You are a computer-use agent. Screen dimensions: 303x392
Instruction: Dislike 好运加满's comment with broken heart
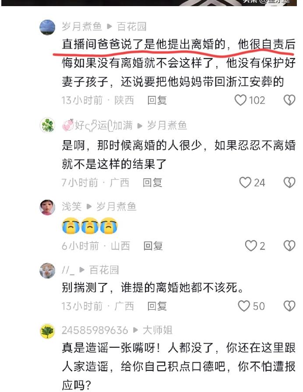click(289, 183)
